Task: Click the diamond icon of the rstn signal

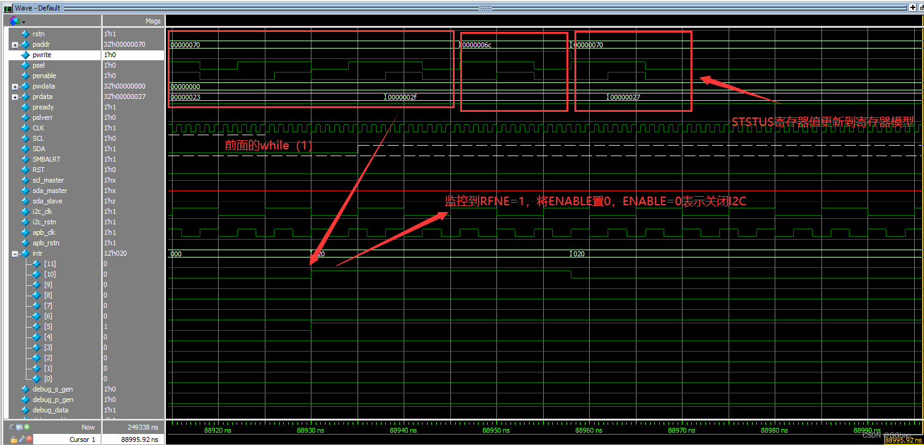Action: point(25,34)
